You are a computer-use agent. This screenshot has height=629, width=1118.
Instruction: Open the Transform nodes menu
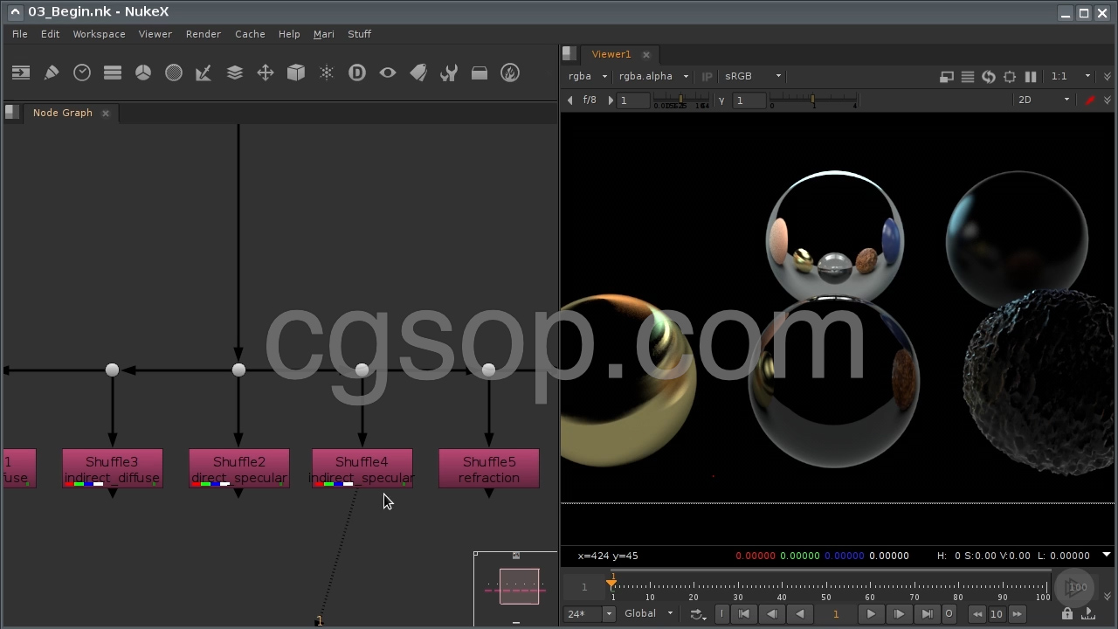[x=266, y=73]
